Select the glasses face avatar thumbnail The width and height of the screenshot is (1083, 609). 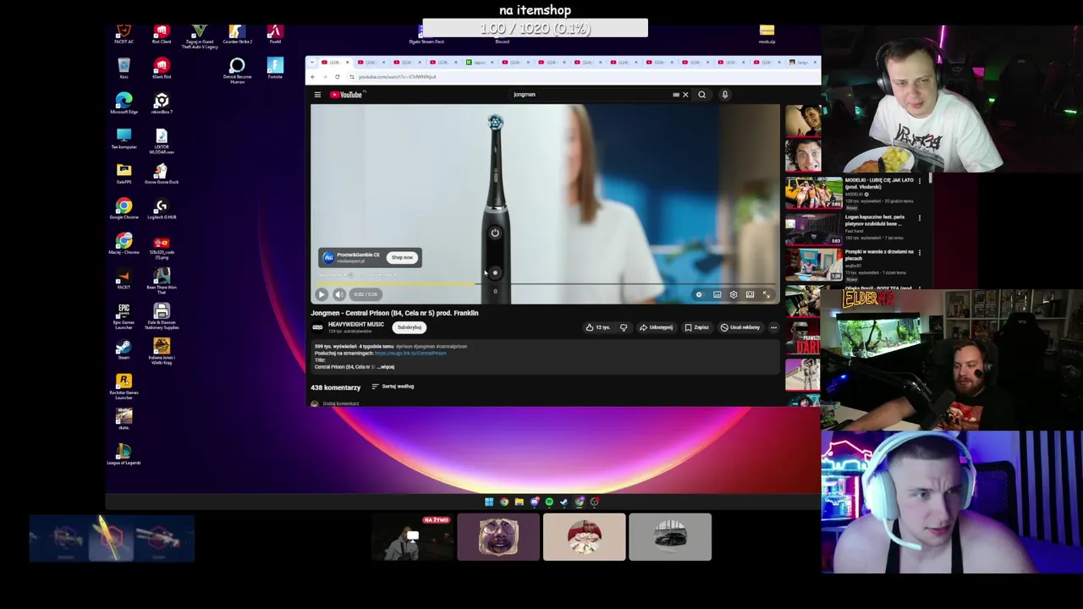click(x=498, y=537)
